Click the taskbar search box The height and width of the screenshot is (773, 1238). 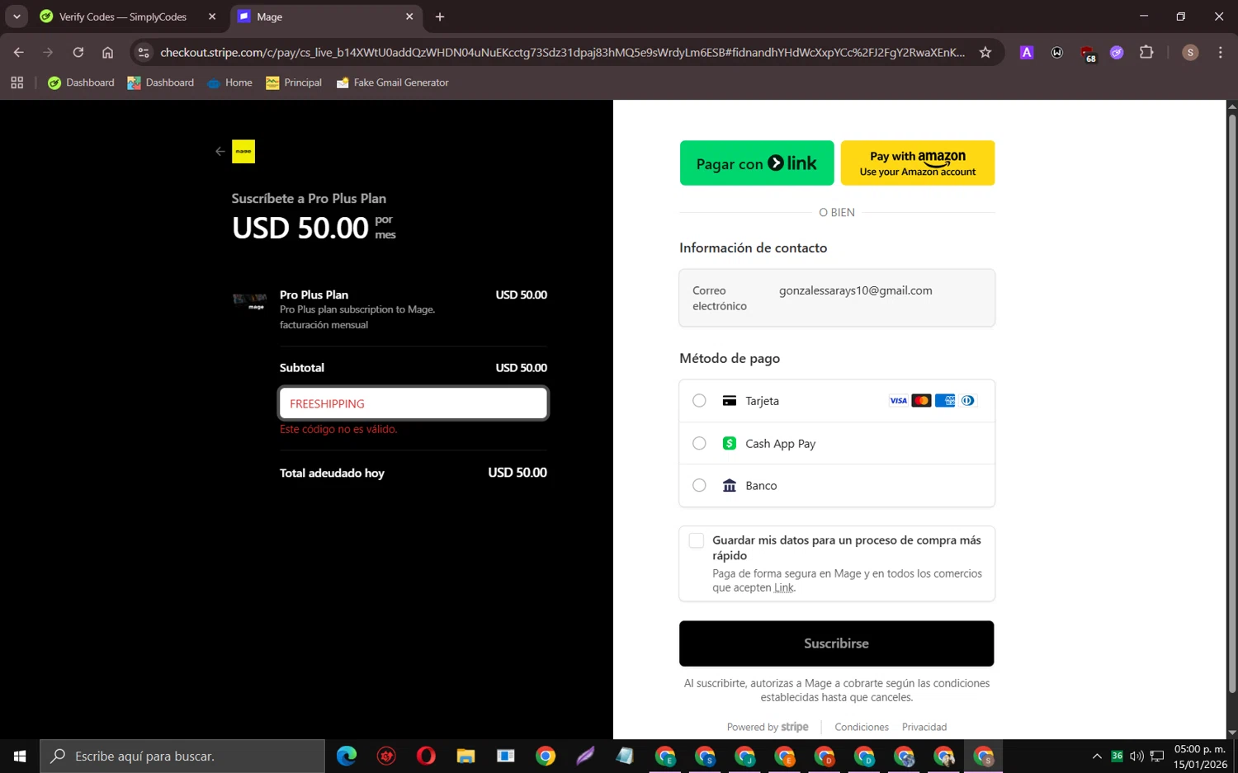coord(182,756)
